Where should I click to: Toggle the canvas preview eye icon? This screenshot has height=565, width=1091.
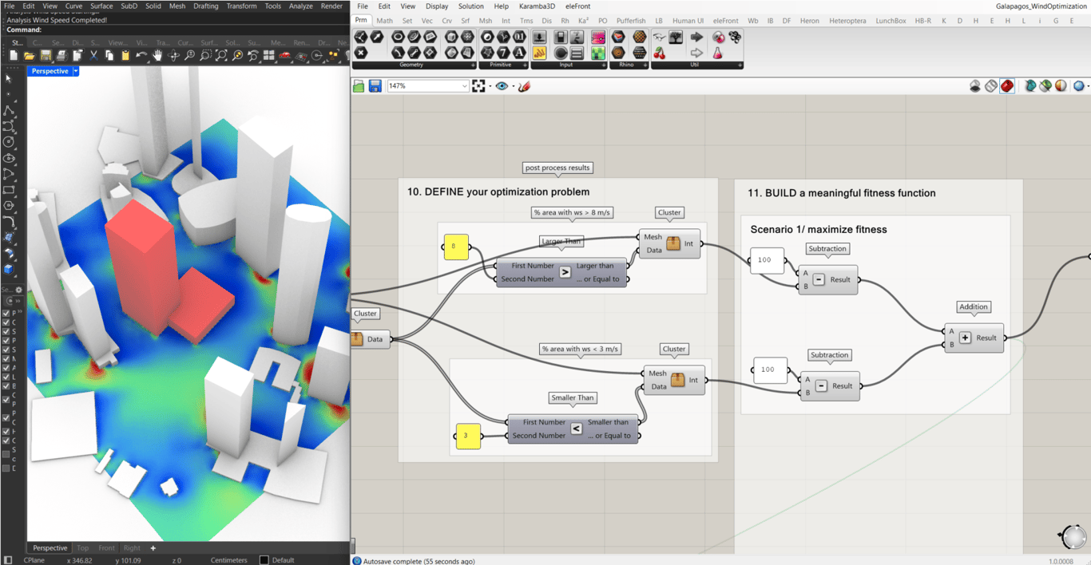click(x=502, y=86)
